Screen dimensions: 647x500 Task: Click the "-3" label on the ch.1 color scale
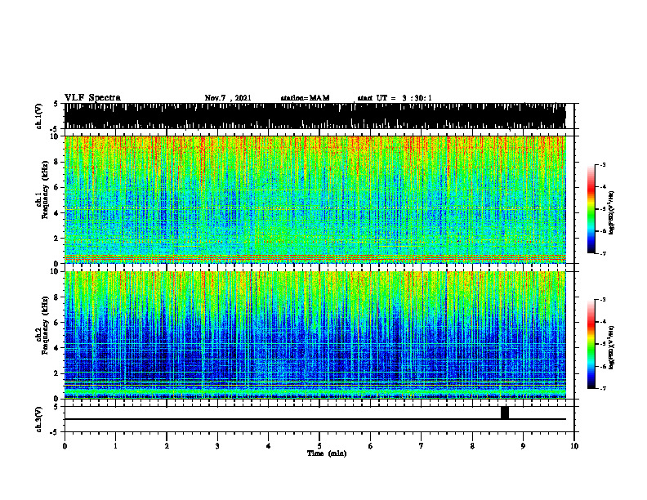pos(602,164)
